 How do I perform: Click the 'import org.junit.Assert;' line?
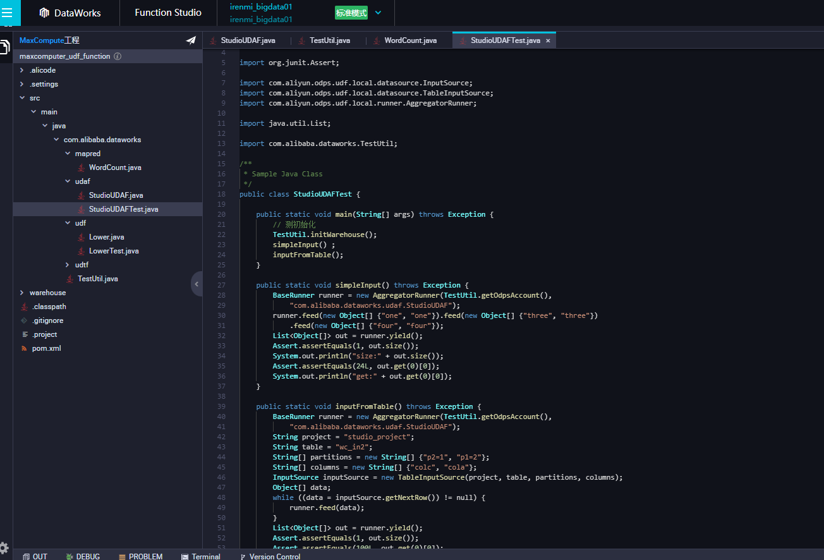289,63
